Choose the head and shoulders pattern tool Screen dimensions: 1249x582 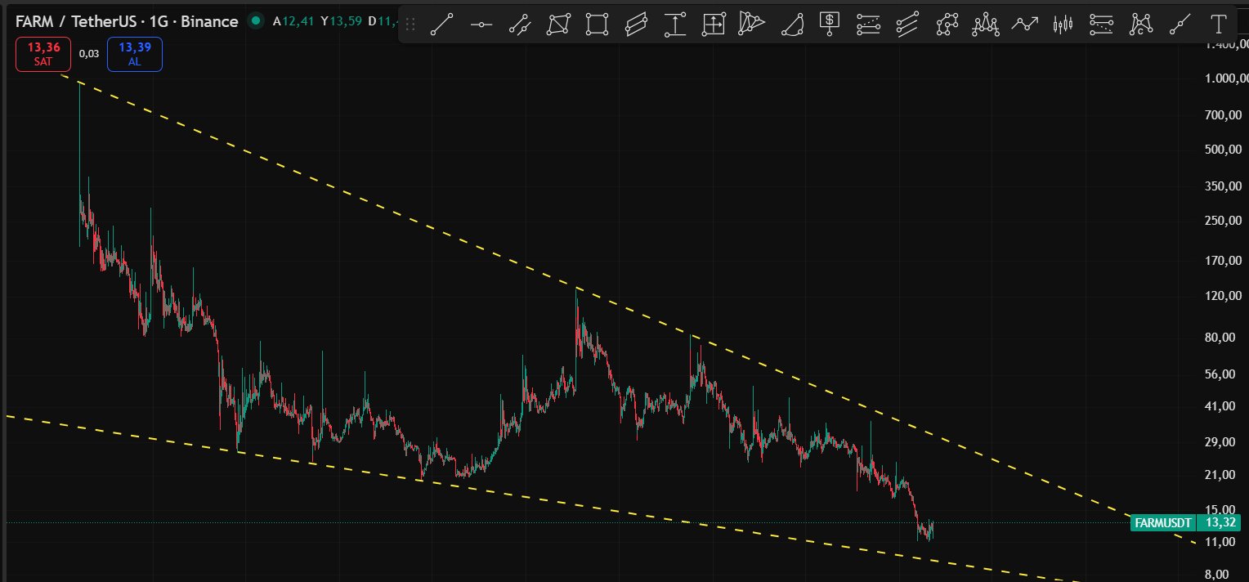pos(985,25)
